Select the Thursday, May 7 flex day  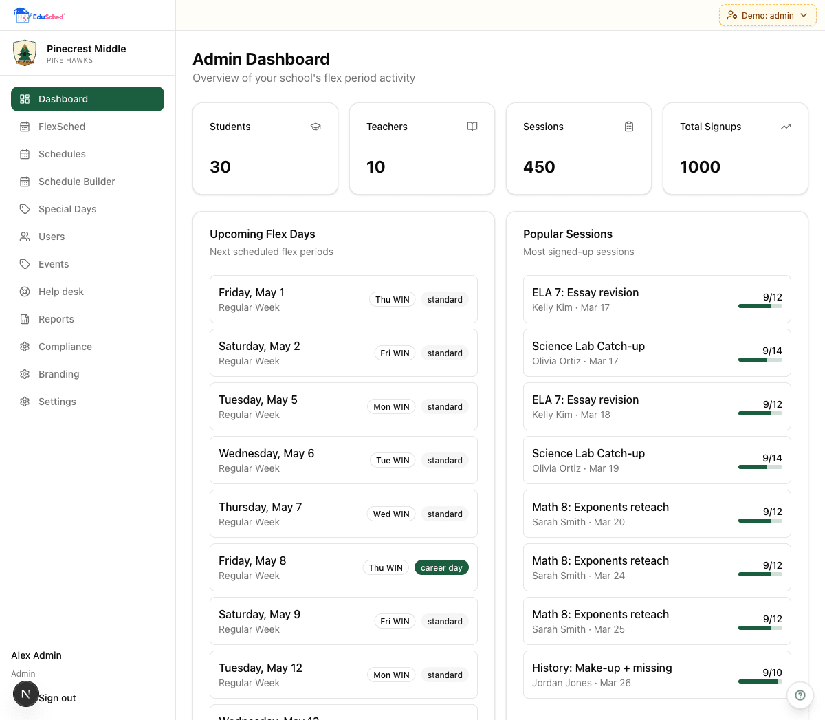(344, 514)
